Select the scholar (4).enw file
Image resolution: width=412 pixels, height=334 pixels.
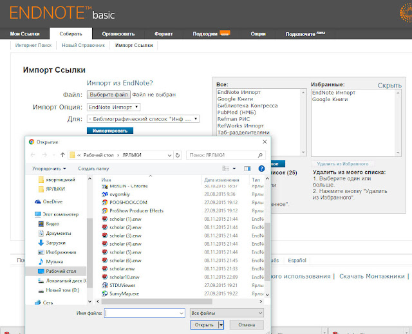(126, 244)
